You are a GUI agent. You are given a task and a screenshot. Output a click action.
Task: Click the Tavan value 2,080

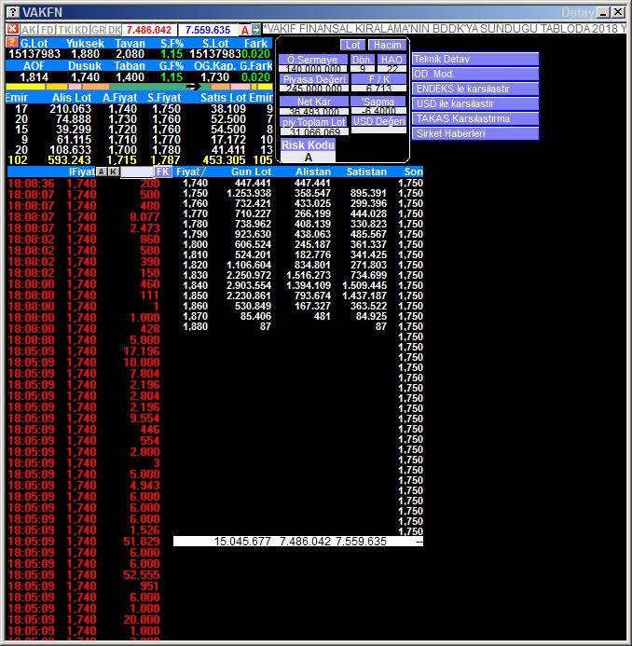tap(130, 54)
